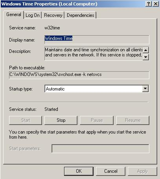The image size is (160, 179).
Task: Click the Start parameters input field
Action: pyautogui.click(x=101, y=148)
